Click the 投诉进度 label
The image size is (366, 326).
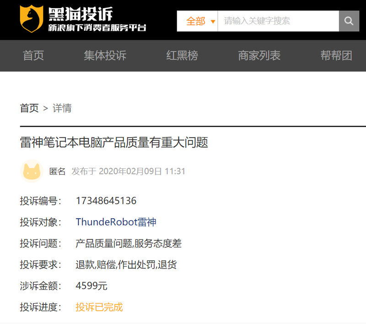coord(41,307)
